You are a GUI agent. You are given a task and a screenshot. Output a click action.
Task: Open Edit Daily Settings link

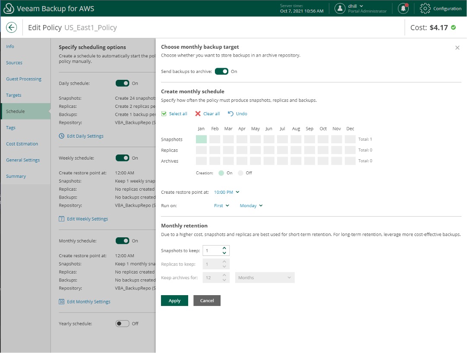[85, 136]
